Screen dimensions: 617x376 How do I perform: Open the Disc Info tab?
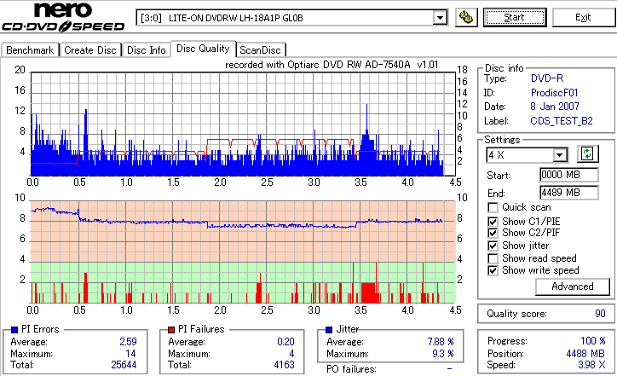click(x=147, y=50)
